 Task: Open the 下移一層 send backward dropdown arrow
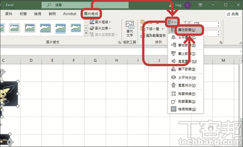click(x=163, y=29)
